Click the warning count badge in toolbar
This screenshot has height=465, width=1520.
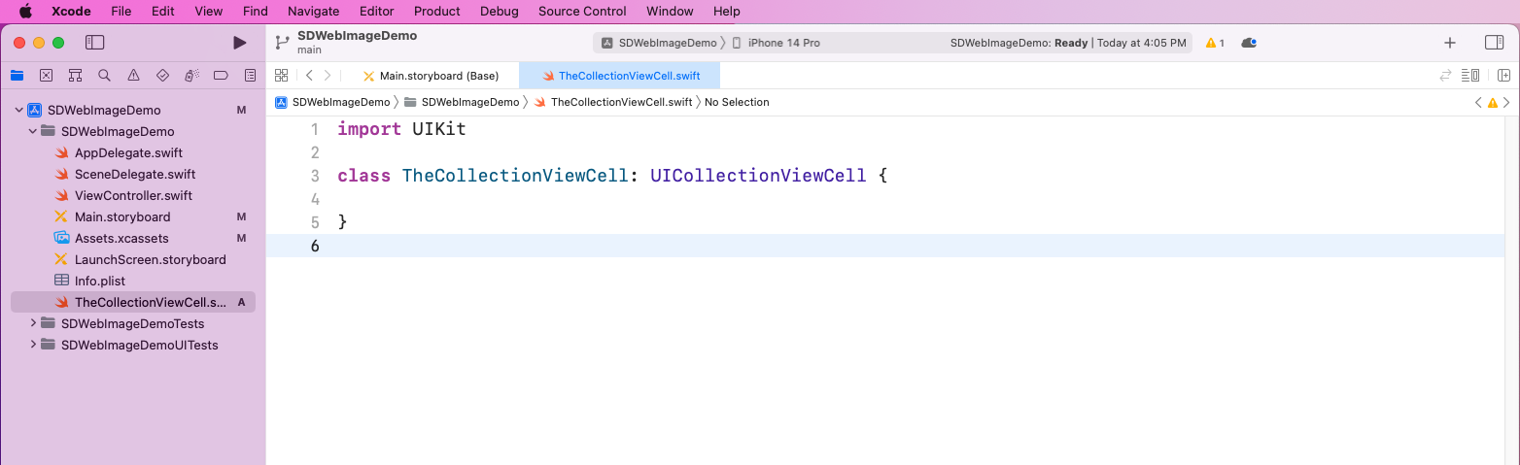pyautogui.click(x=1215, y=43)
